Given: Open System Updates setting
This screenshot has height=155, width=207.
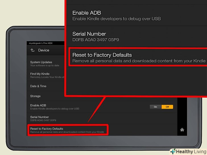Looking at the screenshot, I should [46, 64].
